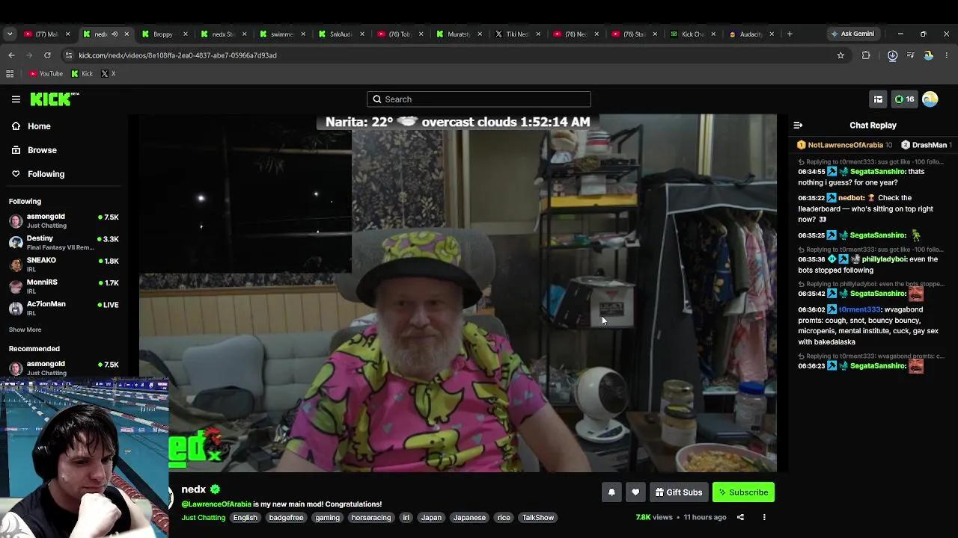Open the browser downloads icon

click(x=892, y=55)
